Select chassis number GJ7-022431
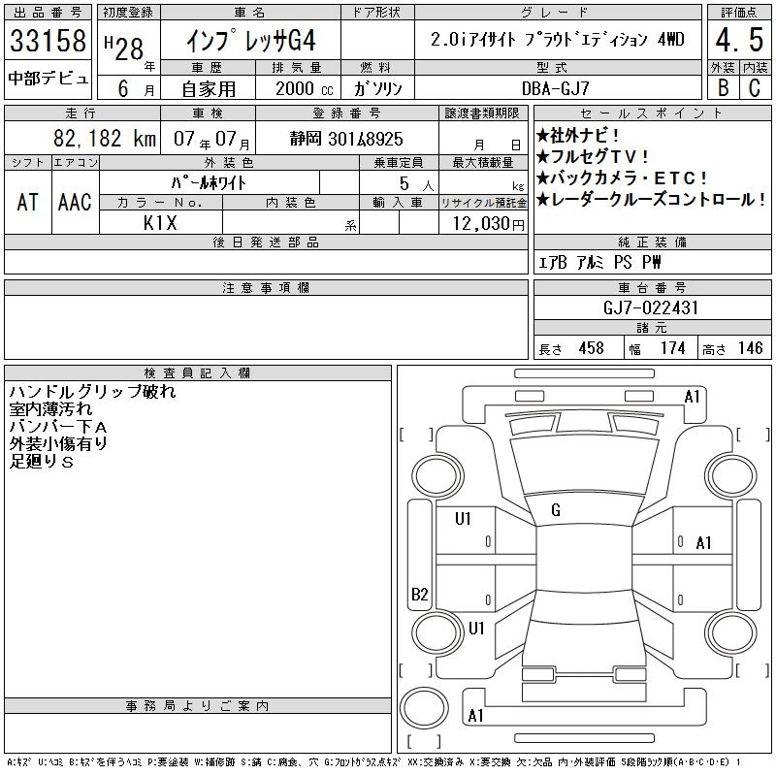Image resolution: width=776 pixels, height=776 pixels. pyautogui.click(x=650, y=307)
